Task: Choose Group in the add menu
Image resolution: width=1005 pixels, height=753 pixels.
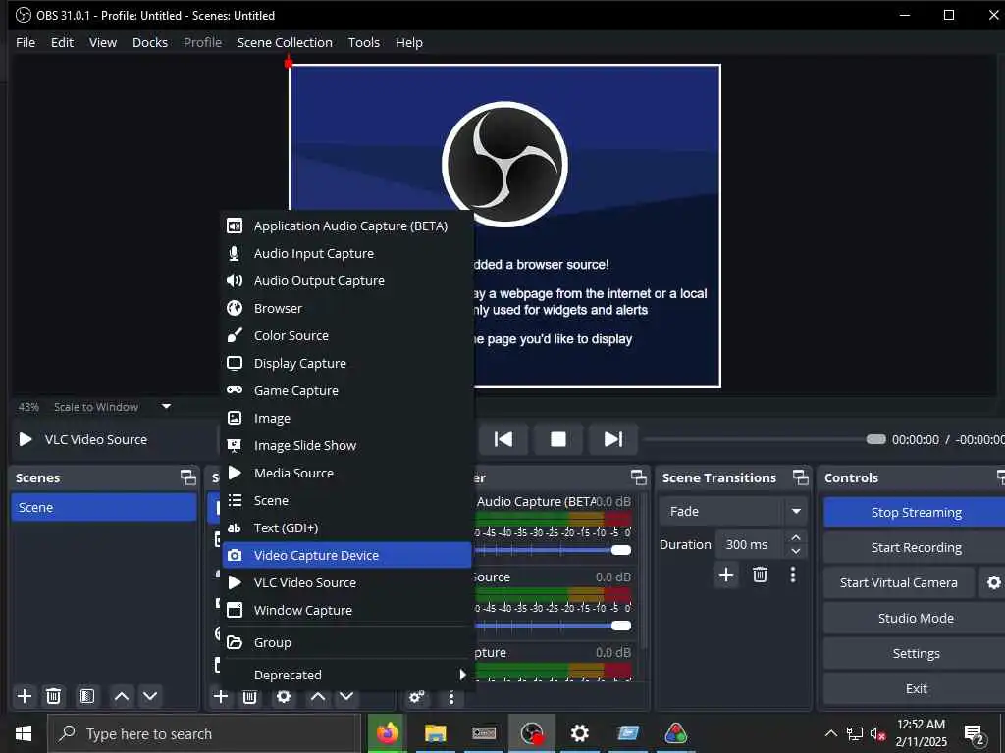Action: pyautogui.click(x=346, y=643)
